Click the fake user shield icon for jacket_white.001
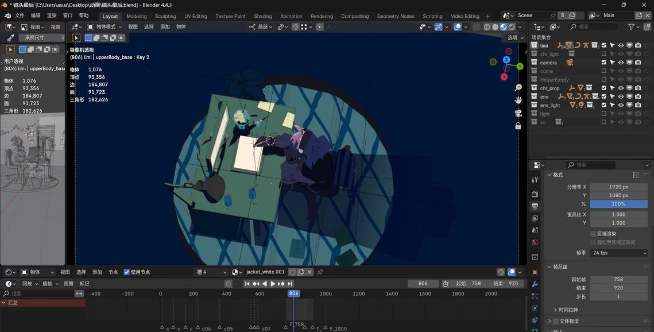The width and height of the screenshot is (654, 332). [292, 272]
